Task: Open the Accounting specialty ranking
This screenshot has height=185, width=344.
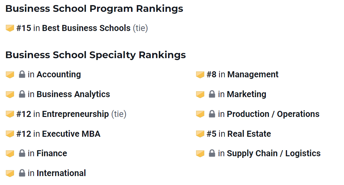Action: point(59,74)
